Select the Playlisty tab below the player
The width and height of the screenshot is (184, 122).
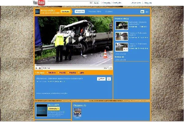point(72,73)
